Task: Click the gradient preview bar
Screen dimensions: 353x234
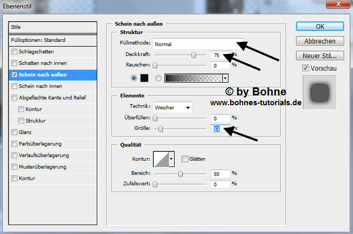Action: pyautogui.click(x=193, y=78)
